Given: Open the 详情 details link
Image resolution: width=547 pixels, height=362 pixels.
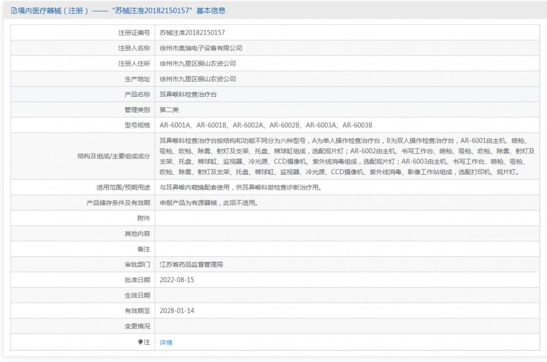Looking at the screenshot, I should (166, 342).
